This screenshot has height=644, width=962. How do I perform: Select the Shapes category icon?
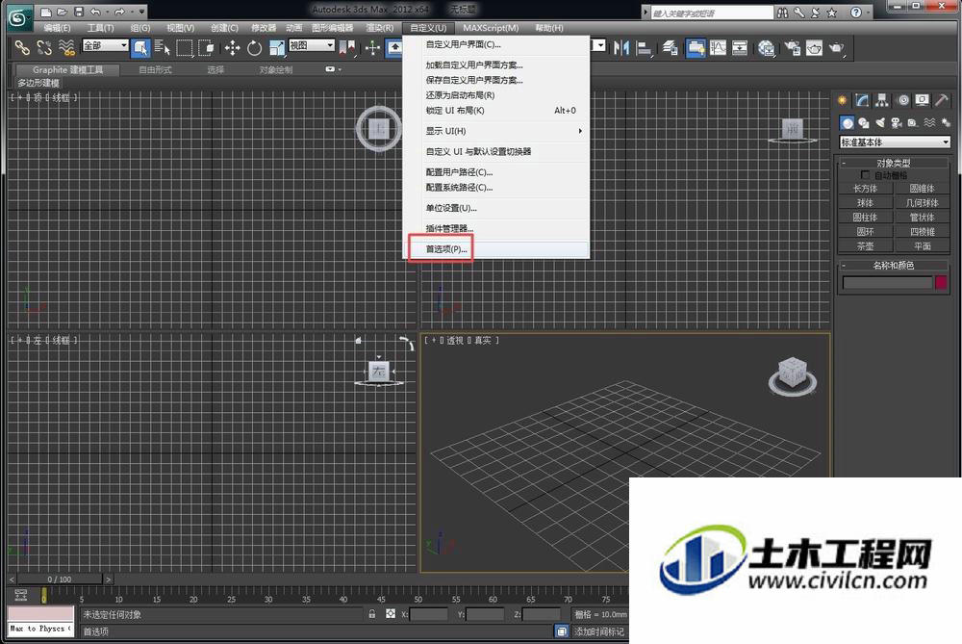[863, 123]
